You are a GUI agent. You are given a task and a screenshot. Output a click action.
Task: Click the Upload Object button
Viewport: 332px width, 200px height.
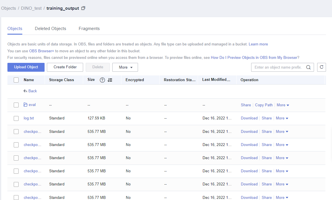coord(26,67)
